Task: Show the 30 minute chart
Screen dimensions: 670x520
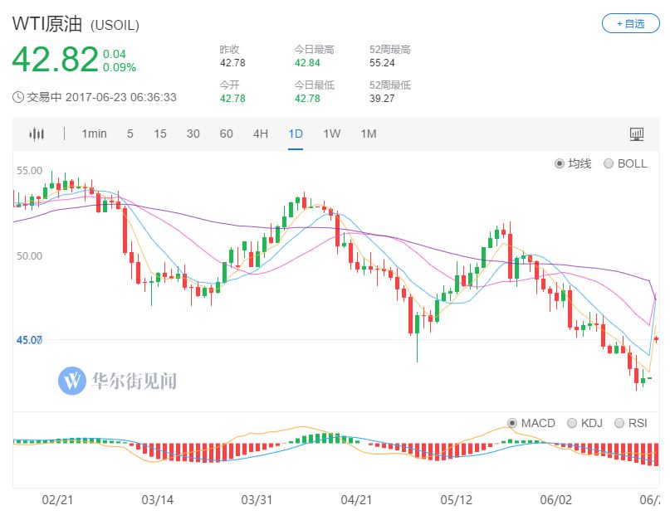Action: (193, 134)
